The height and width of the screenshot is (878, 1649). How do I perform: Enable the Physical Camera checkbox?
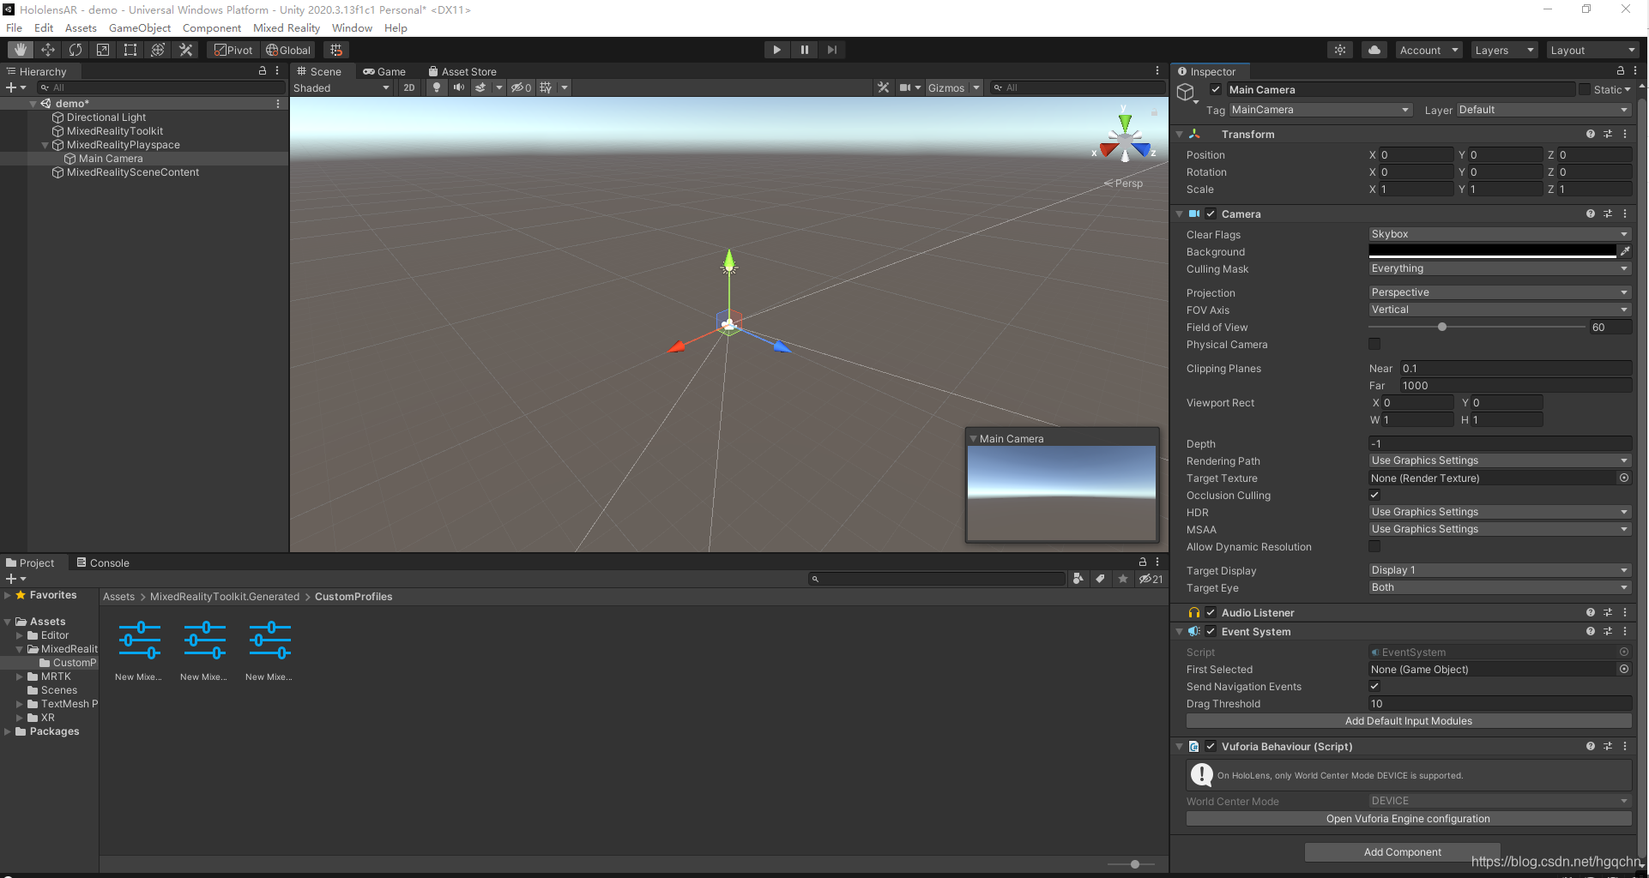coord(1374,344)
